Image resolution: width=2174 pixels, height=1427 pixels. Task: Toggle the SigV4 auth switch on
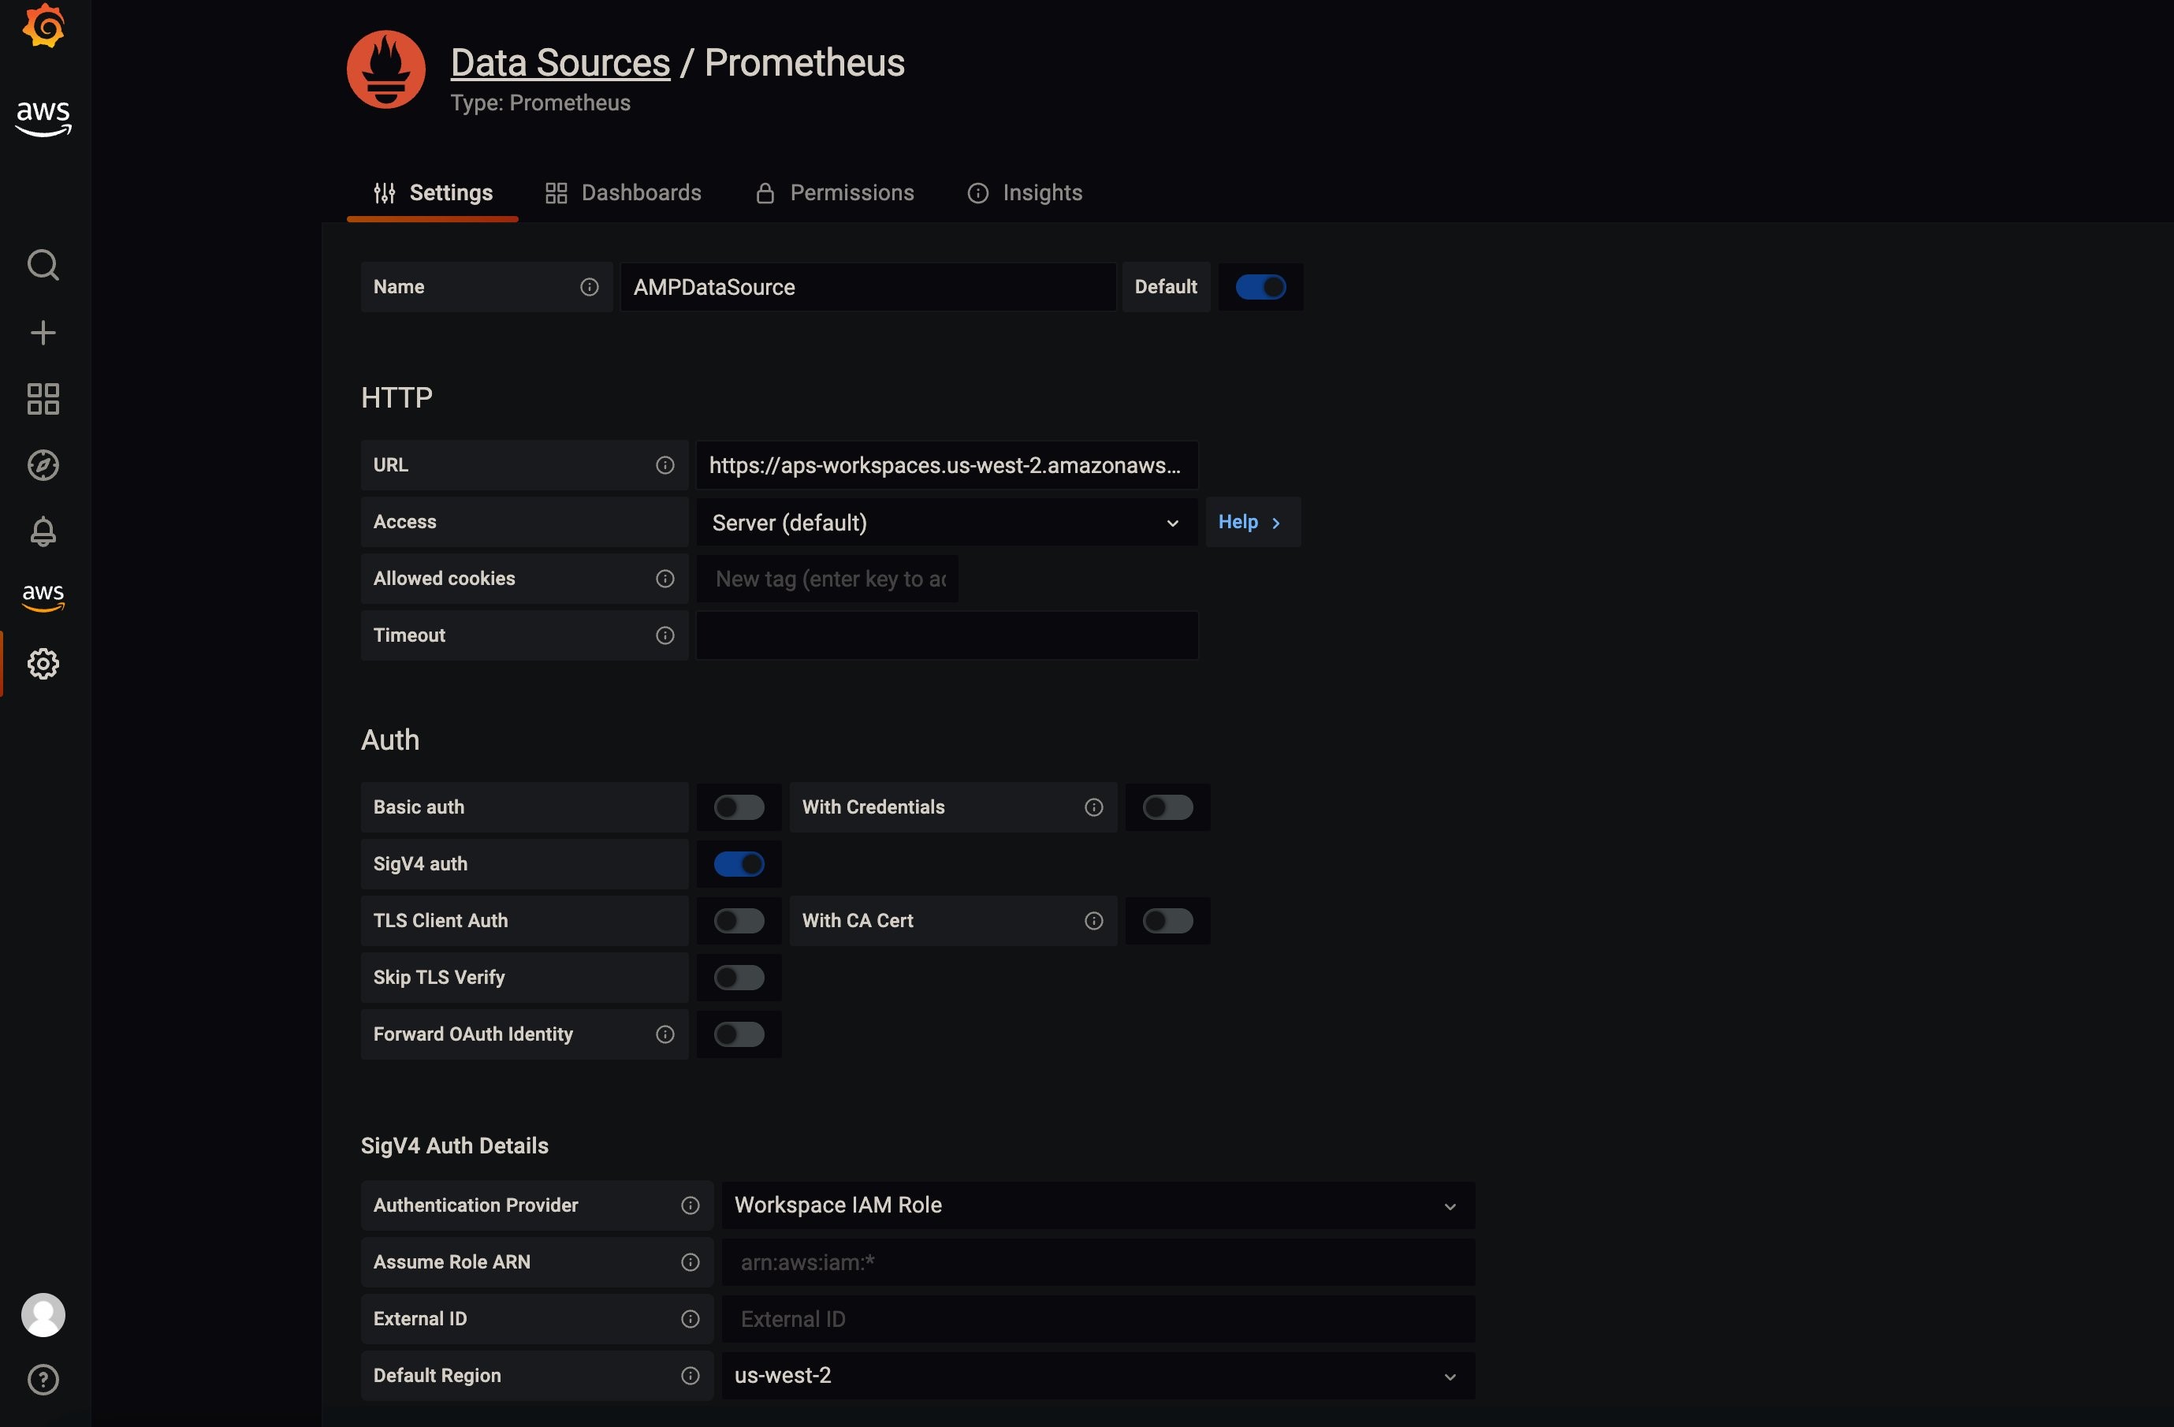(x=739, y=863)
